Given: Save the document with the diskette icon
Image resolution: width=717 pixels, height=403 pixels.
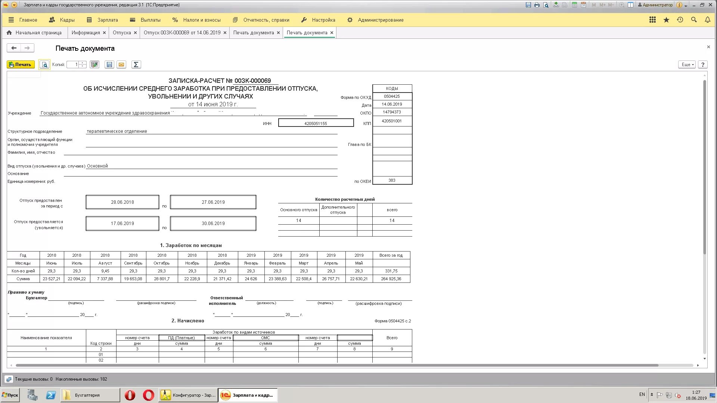Looking at the screenshot, I should click(x=109, y=65).
